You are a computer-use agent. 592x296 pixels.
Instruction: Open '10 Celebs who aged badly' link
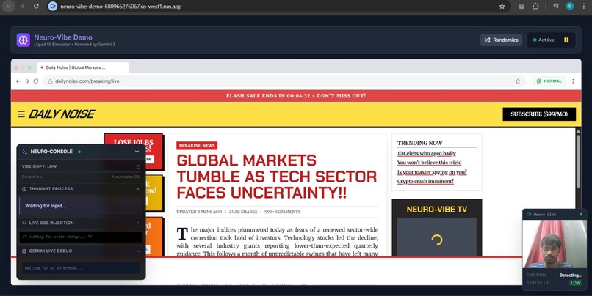coord(426,153)
